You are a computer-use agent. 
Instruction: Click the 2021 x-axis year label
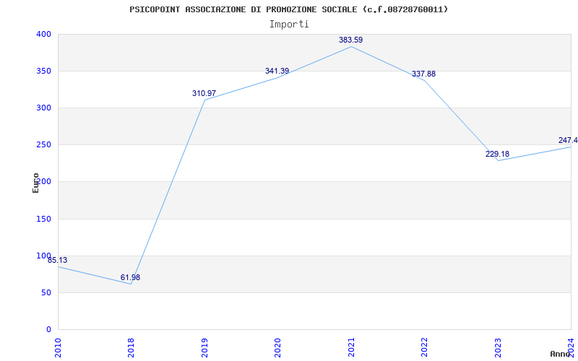(351, 347)
